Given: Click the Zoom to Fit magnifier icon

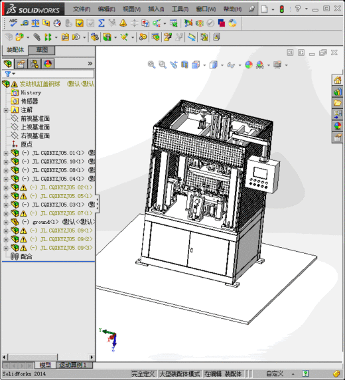Looking at the screenshot, I should tap(151, 64).
